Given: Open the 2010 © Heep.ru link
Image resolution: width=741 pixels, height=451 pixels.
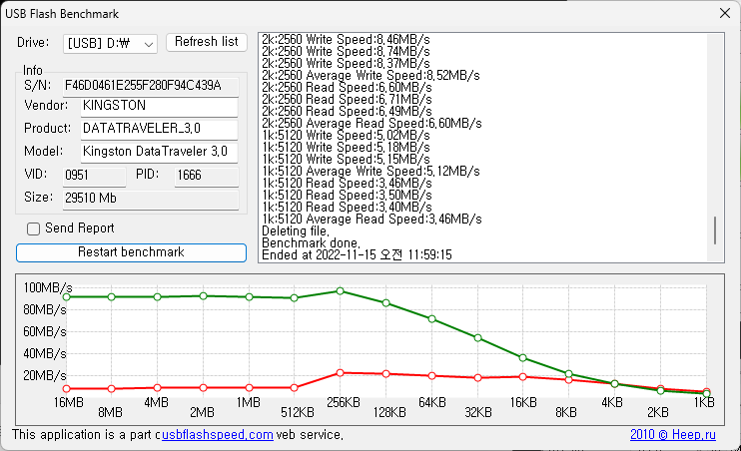Looking at the screenshot, I should 673,434.
